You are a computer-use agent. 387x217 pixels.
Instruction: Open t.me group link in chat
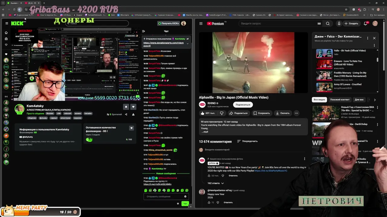(x=158, y=184)
